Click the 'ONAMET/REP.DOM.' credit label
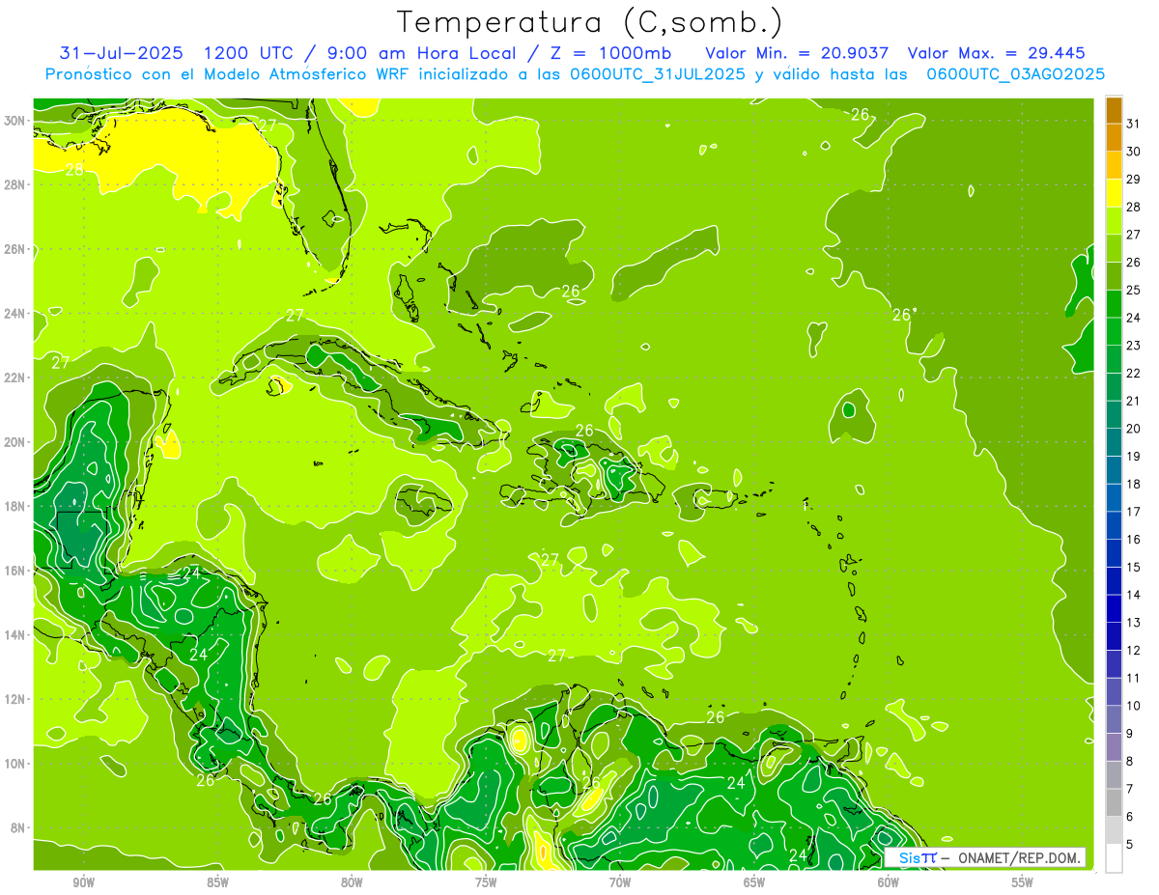Viewport: 1159px width, 895px height. point(1018,857)
